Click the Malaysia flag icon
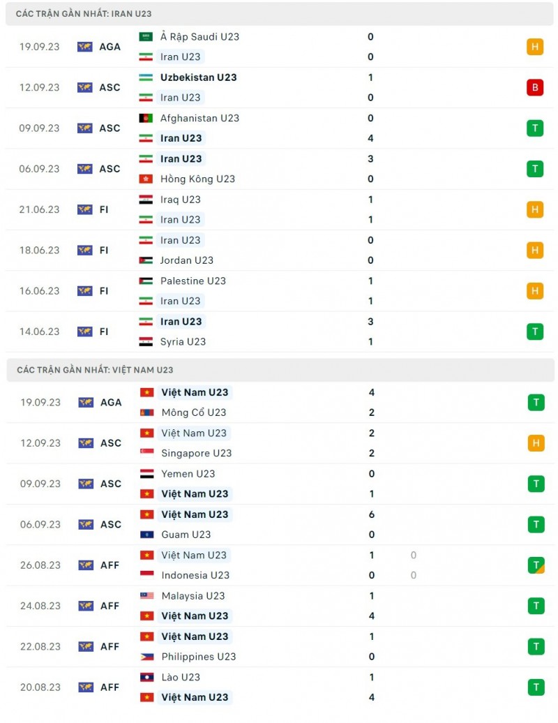 146,596
